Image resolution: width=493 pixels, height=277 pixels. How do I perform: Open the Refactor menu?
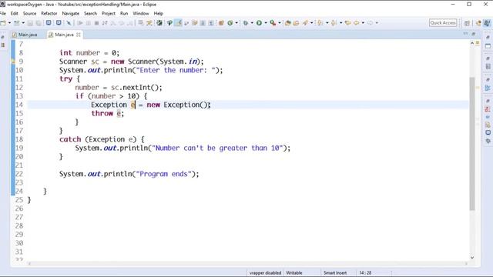(x=49, y=14)
